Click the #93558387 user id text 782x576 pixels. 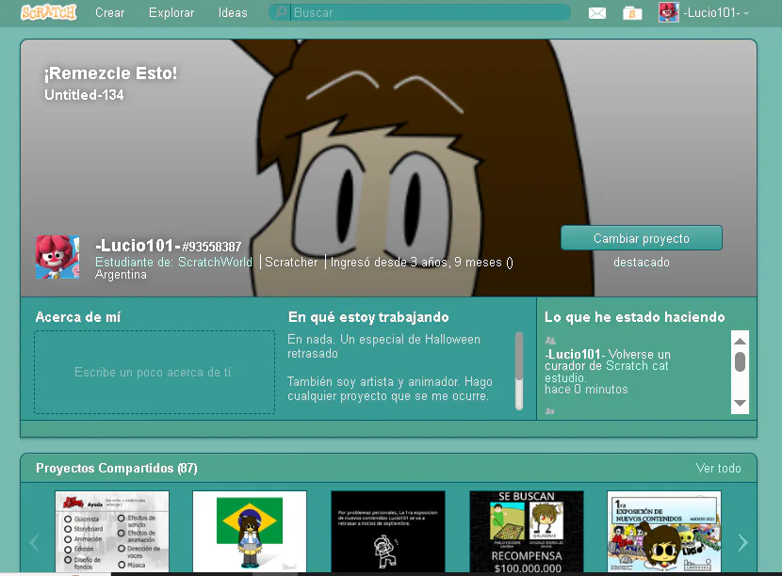(x=212, y=247)
